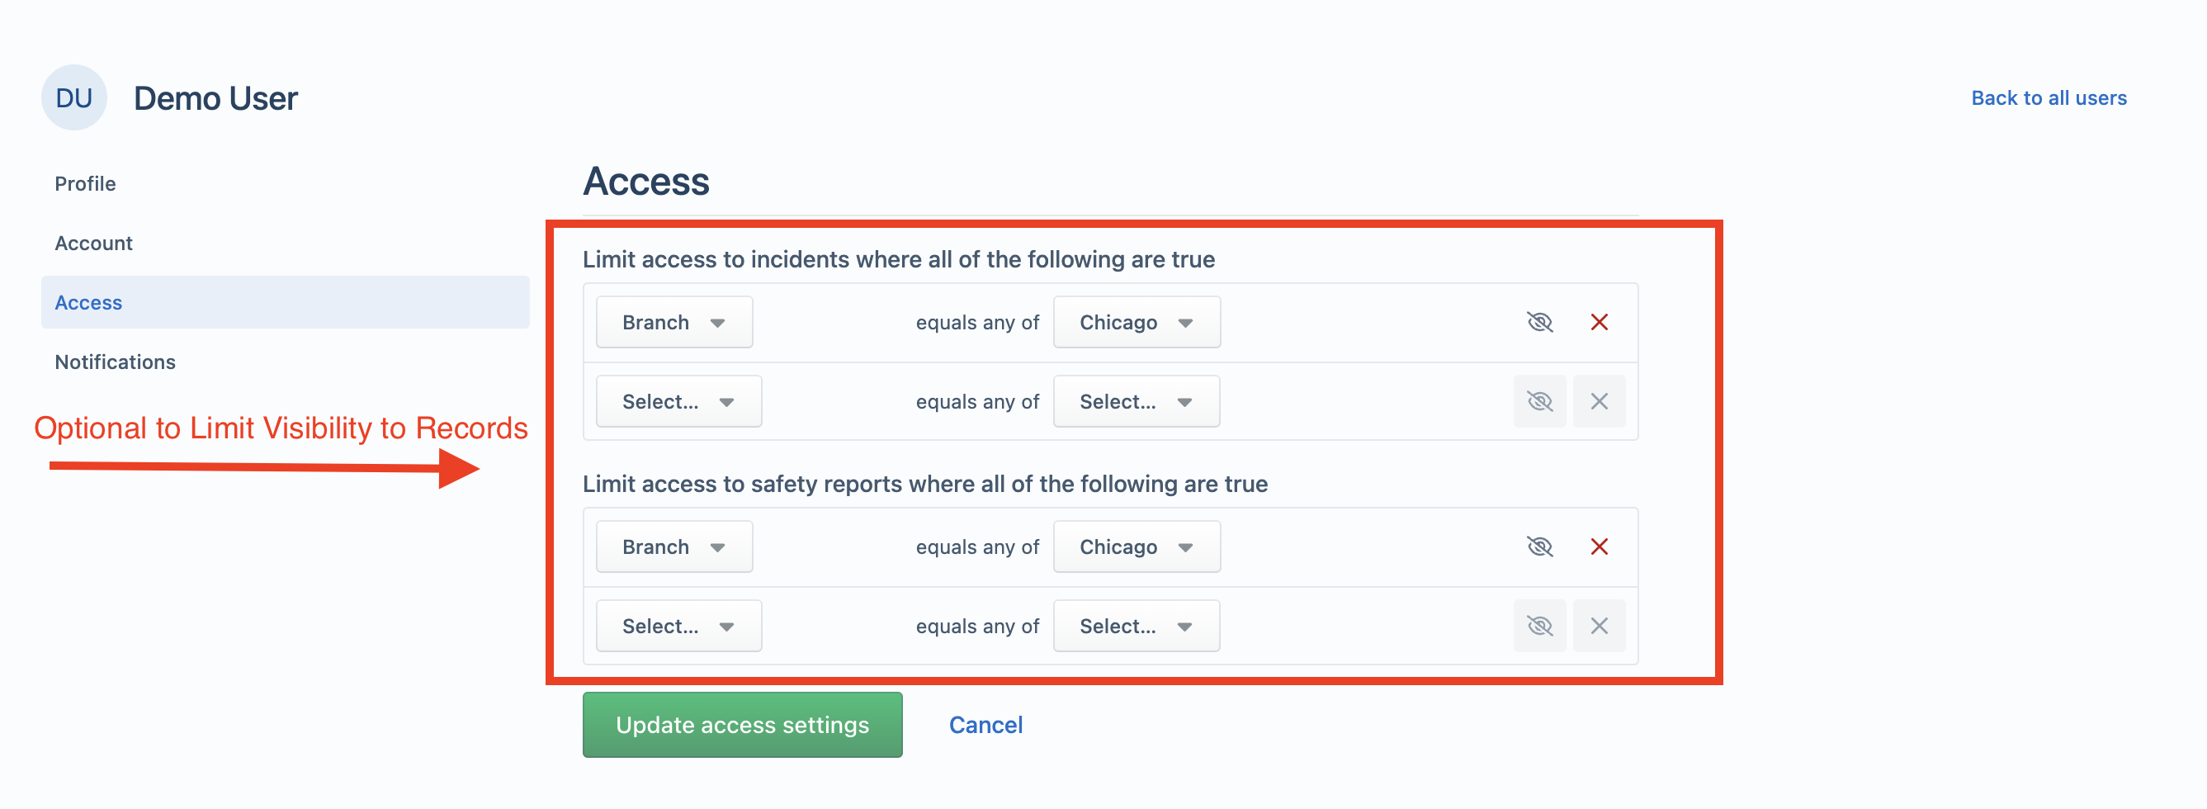Image resolution: width=2207 pixels, height=809 pixels.
Task: Click Update access settings button
Action: coord(742,725)
